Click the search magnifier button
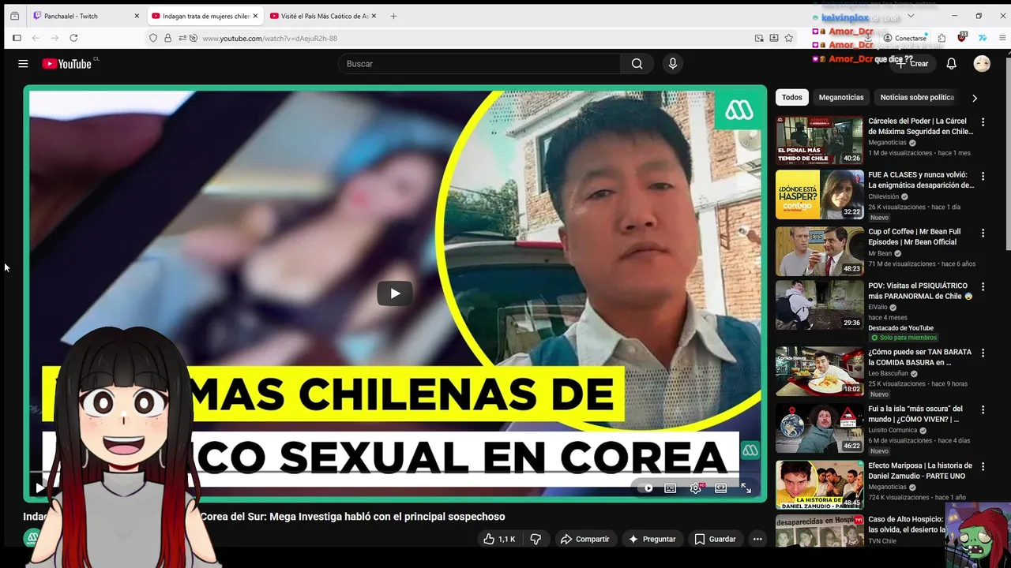 coord(637,64)
